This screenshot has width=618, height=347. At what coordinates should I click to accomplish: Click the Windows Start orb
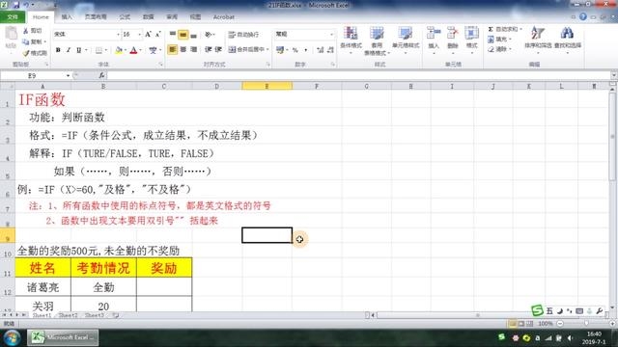[x=12, y=338]
